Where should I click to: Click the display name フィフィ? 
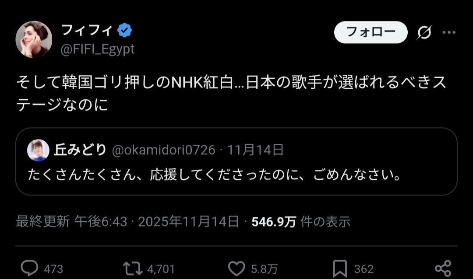coord(87,31)
